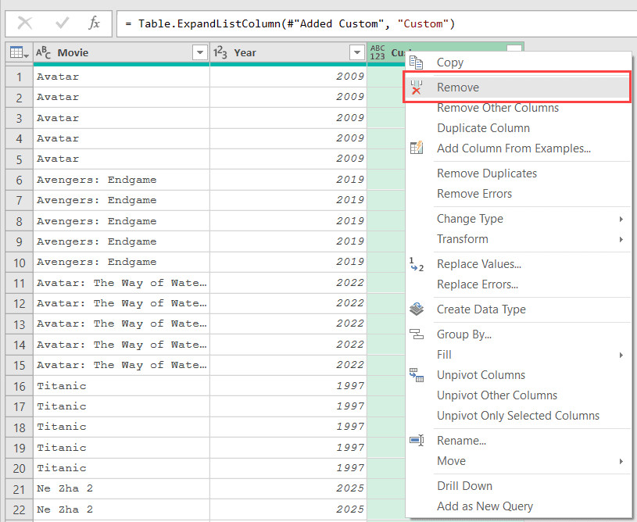637x522 pixels.
Task: Click the table options icon in header corner
Action: coord(19,53)
